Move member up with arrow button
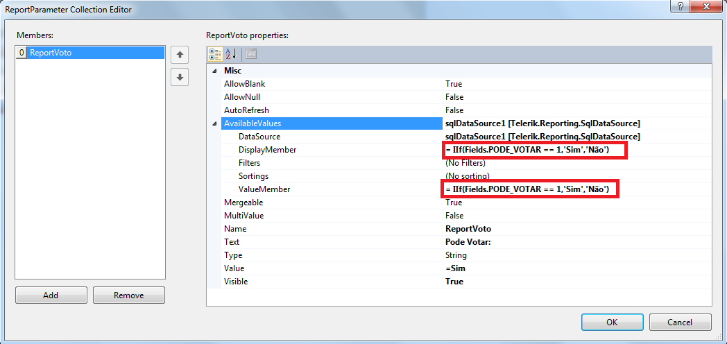This screenshot has width=727, height=344. 180,55
